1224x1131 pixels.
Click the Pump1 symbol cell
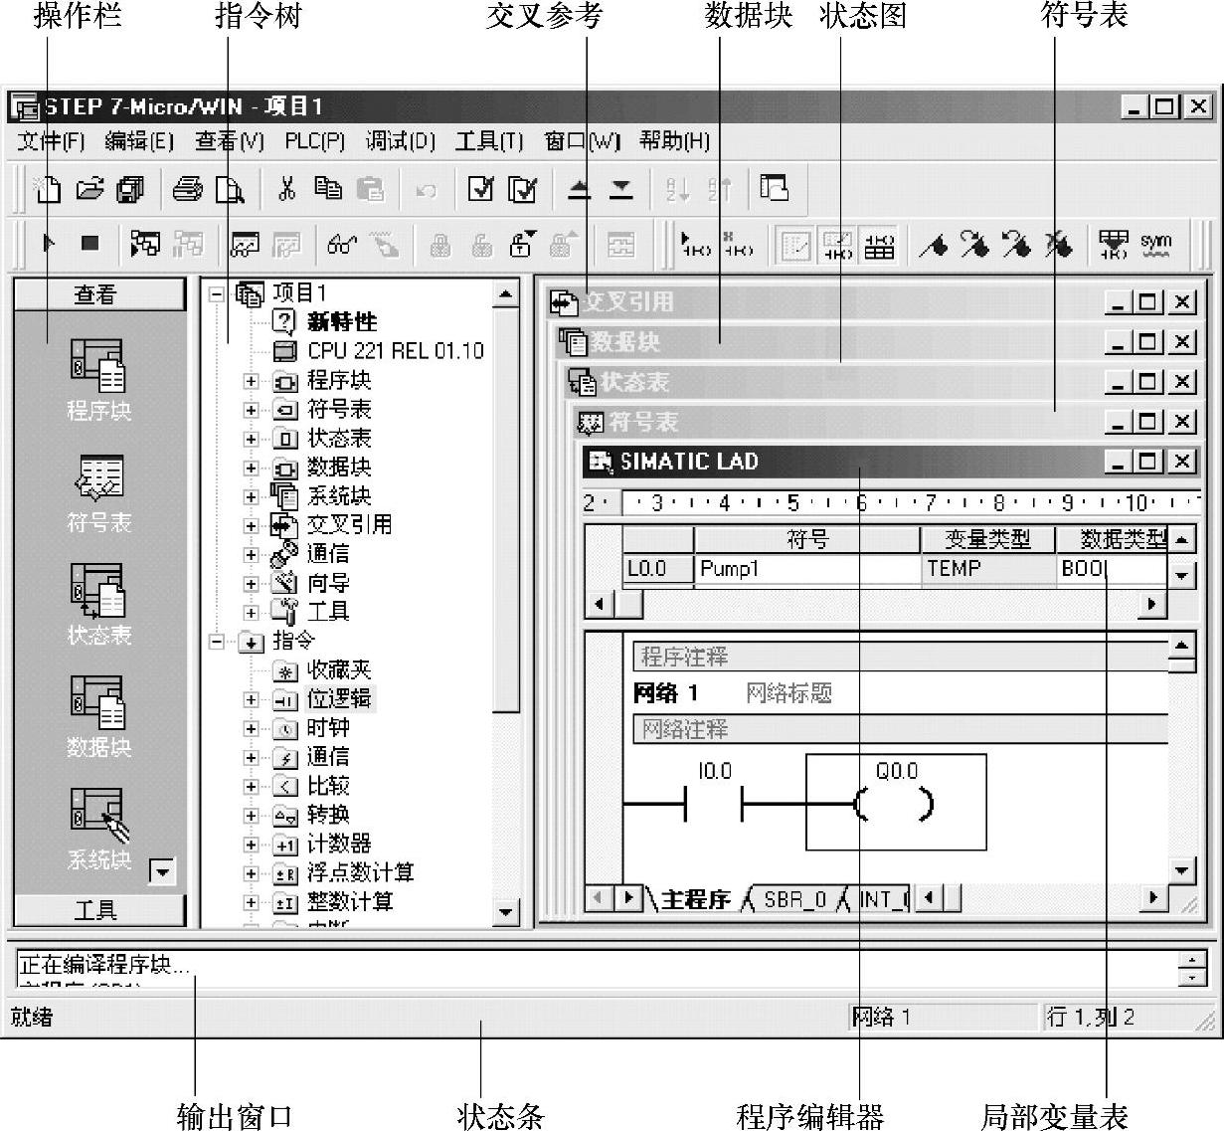[x=806, y=569]
